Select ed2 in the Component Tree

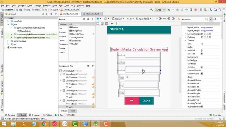click(71, 97)
